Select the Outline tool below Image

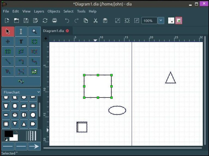pos(21,81)
